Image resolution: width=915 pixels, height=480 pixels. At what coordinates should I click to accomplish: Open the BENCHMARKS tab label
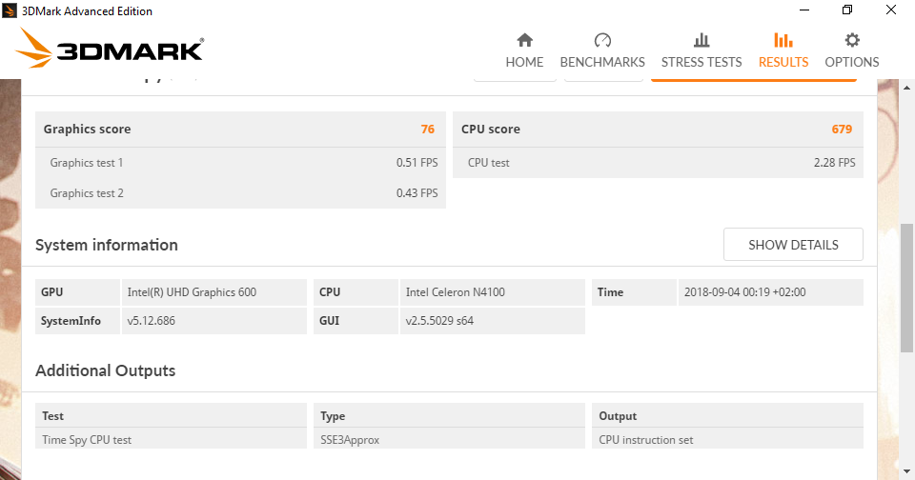pos(602,62)
